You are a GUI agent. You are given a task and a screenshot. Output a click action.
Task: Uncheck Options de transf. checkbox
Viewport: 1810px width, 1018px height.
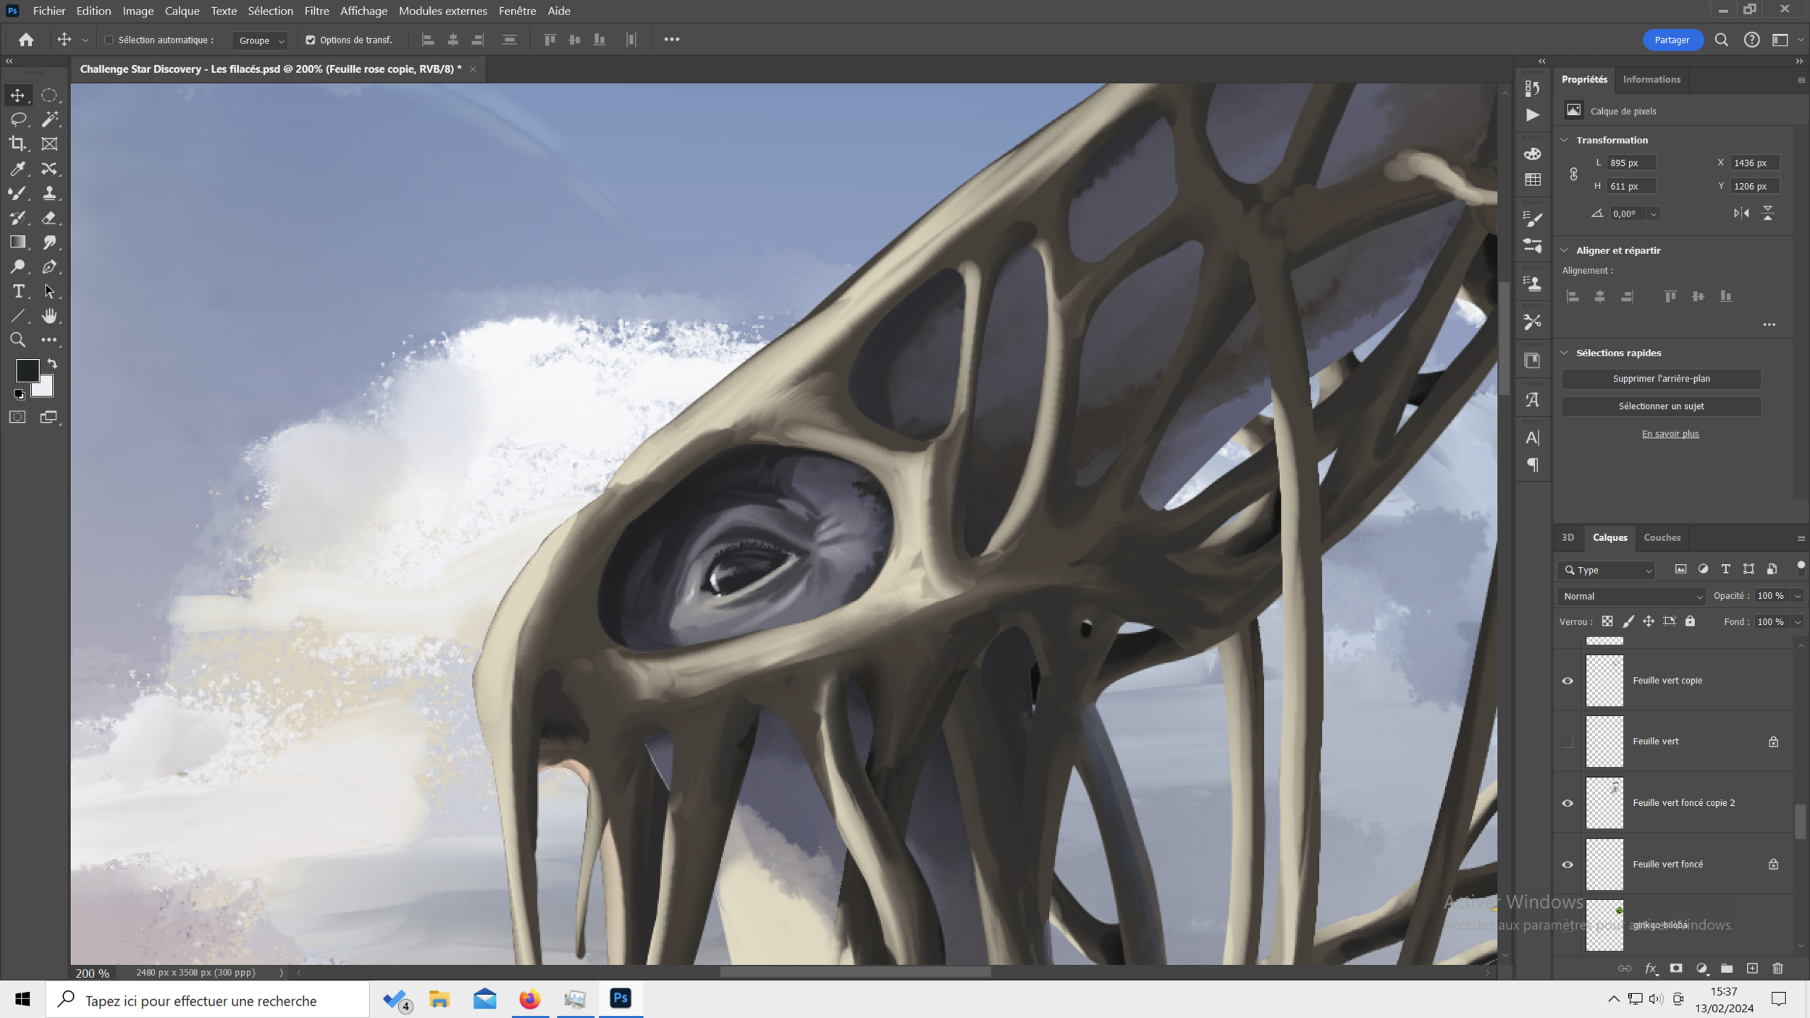pyautogui.click(x=311, y=40)
